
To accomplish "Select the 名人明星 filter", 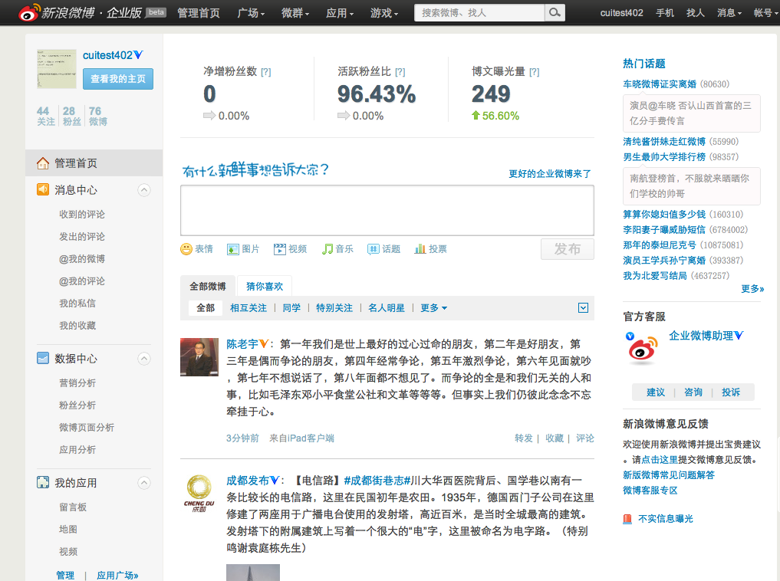I will 387,308.
